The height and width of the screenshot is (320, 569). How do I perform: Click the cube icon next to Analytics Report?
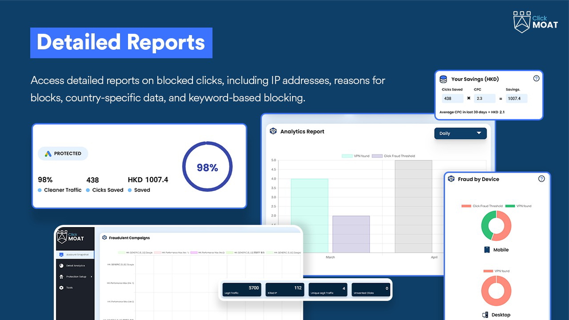pyautogui.click(x=273, y=131)
